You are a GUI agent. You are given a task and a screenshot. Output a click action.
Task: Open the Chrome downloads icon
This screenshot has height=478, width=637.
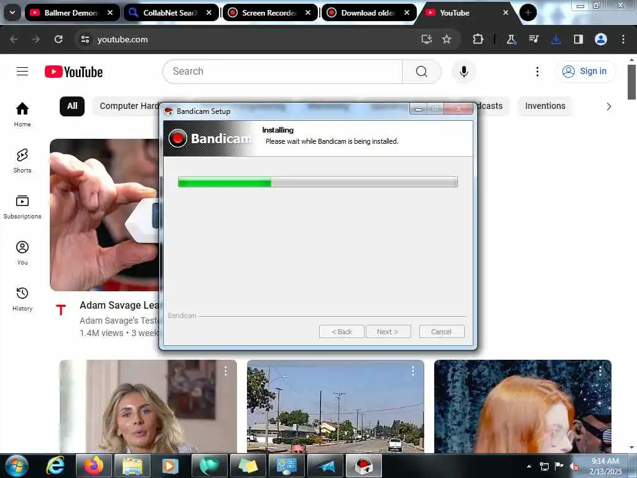click(556, 39)
